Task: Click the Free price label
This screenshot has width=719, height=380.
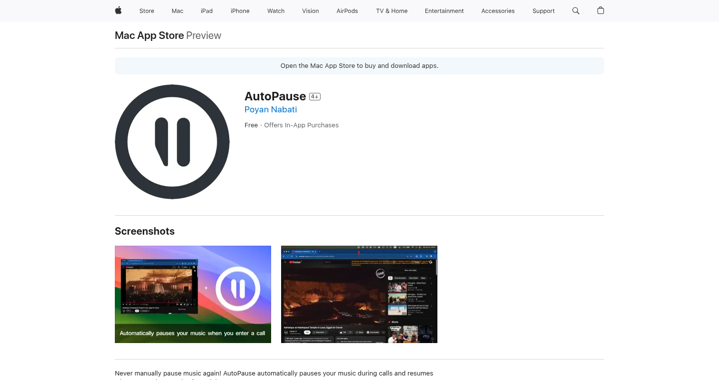Action: pos(251,125)
